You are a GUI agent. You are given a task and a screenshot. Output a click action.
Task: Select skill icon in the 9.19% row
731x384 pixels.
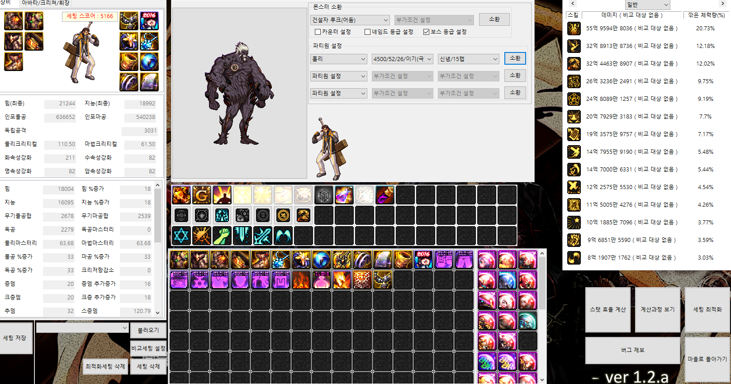tap(574, 99)
